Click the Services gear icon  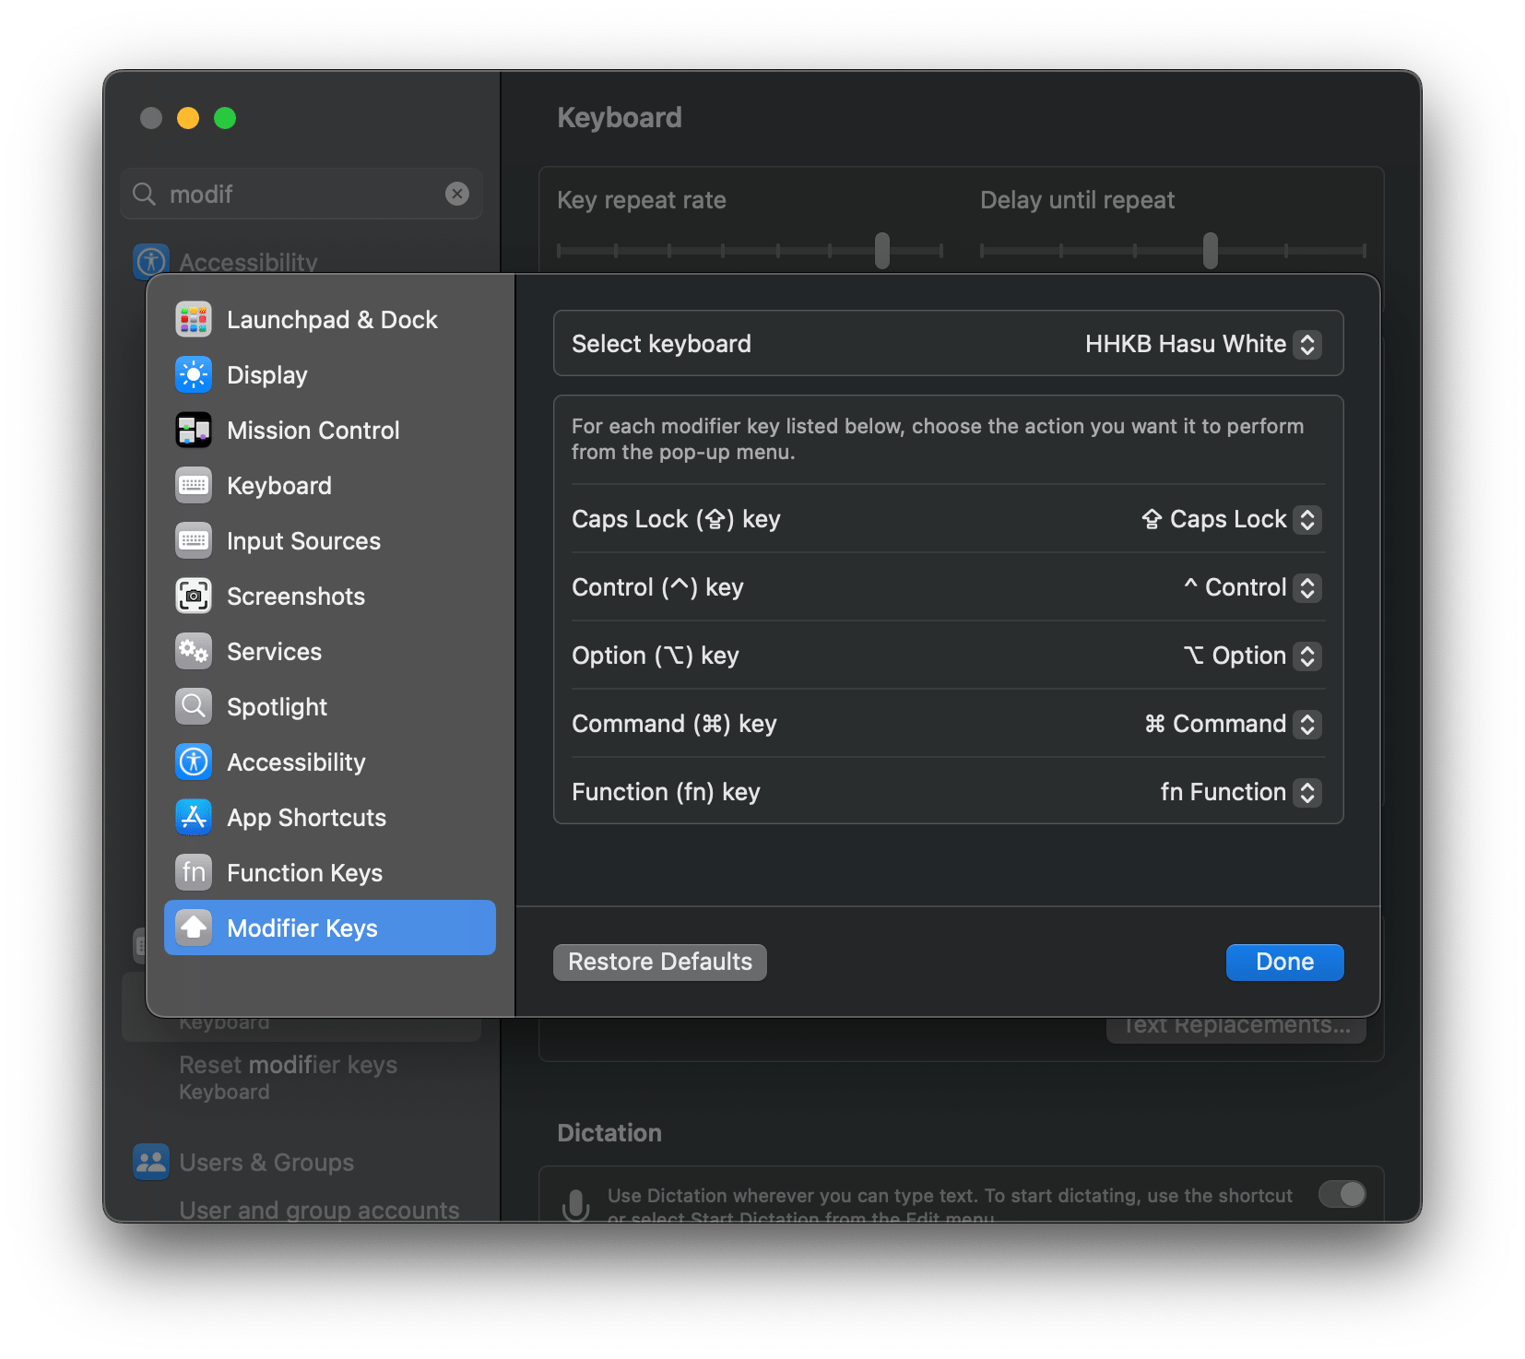pyautogui.click(x=194, y=651)
